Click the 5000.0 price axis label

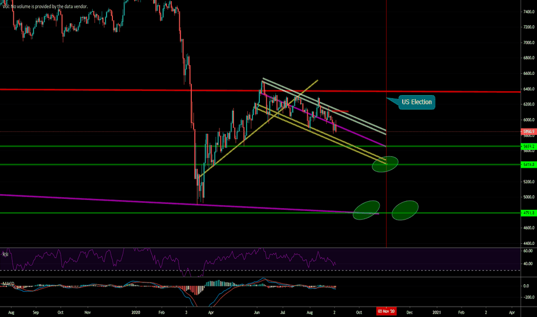pyautogui.click(x=529, y=197)
